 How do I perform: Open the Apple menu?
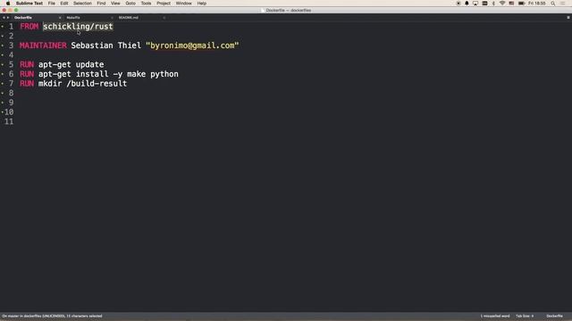[x=8, y=4]
